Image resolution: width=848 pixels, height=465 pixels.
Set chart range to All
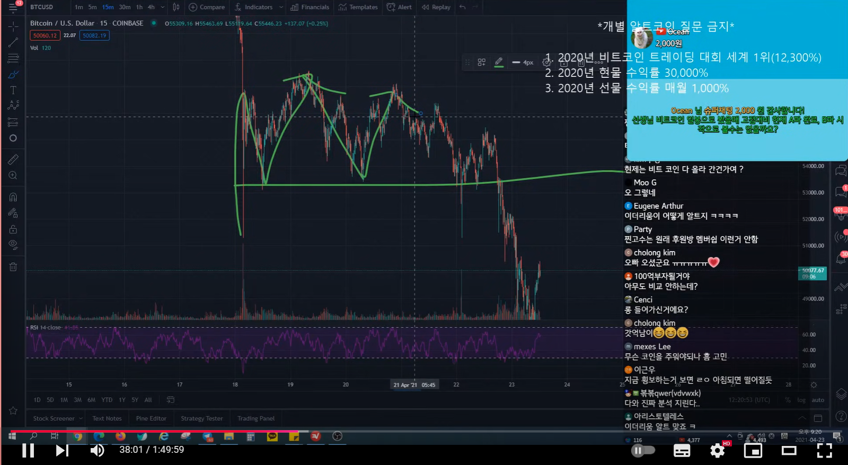click(x=148, y=400)
